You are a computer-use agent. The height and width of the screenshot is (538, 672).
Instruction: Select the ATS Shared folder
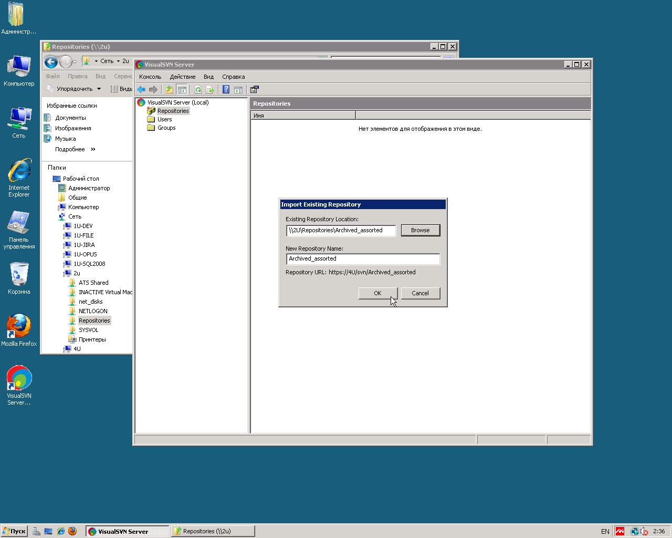(x=93, y=283)
